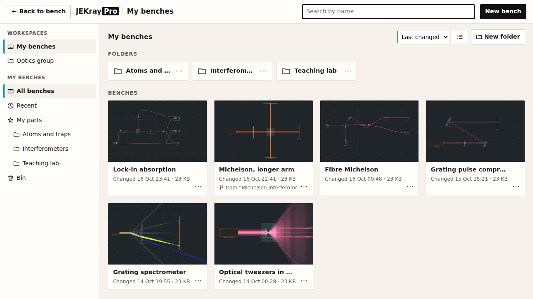Select All benches in sidebar
533x299 pixels.
50,91
